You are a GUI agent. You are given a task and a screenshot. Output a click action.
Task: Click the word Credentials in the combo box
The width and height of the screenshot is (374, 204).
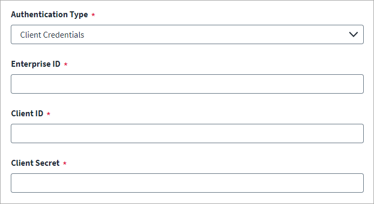(64, 35)
